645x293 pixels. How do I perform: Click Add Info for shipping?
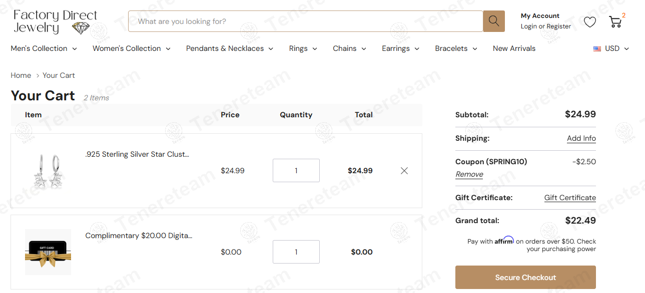pos(581,138)
